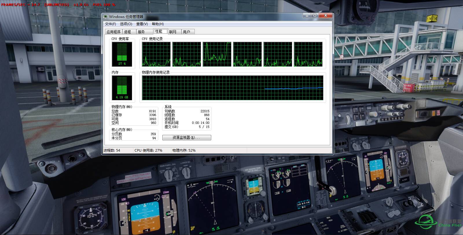Click the 空闲 value 960
The width and height of the screenshot is (463, 235).
153,123
